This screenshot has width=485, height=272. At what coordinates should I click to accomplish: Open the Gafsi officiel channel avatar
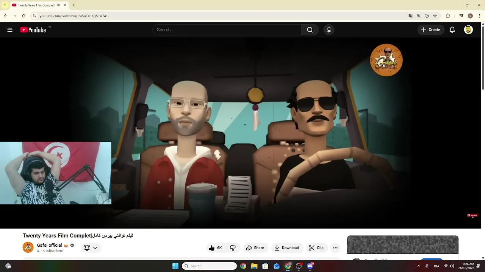(28, 247)
